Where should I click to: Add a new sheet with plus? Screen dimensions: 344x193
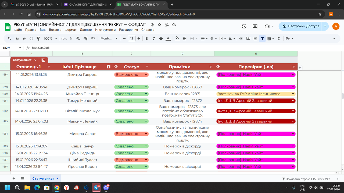[x=14, y=179]
